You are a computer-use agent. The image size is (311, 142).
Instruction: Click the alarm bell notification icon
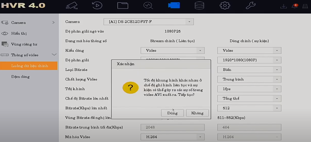point(294,6)
